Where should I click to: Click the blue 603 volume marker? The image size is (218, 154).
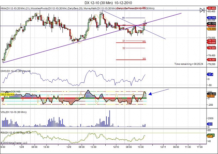pos(210,124)
